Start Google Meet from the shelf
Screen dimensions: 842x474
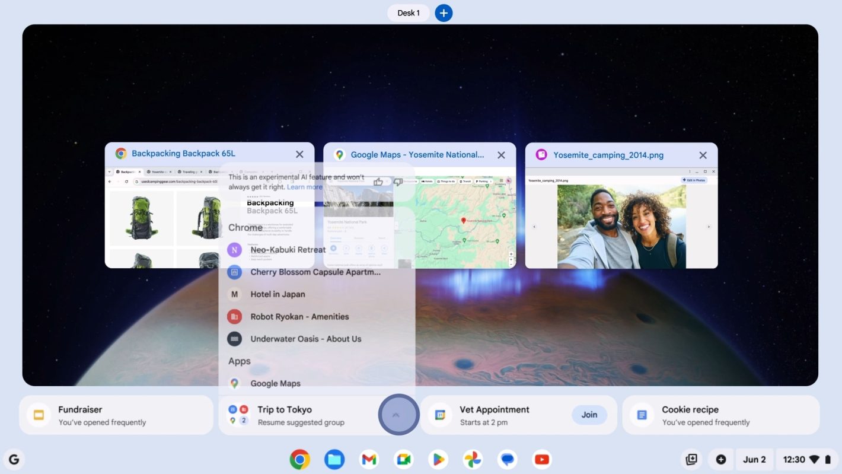[404, 459]
